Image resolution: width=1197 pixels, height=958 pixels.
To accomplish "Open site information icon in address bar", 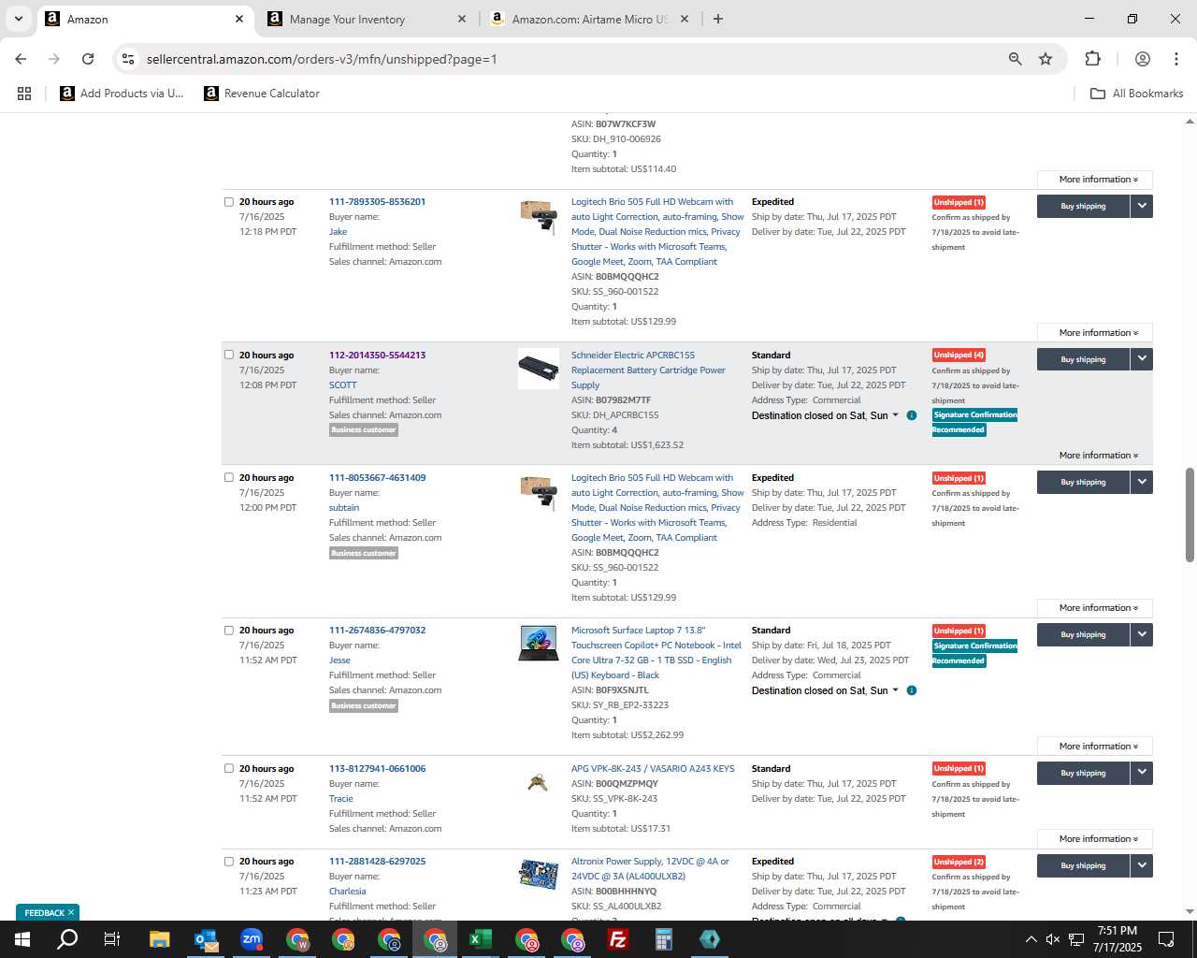I will [x=128, y=59].
